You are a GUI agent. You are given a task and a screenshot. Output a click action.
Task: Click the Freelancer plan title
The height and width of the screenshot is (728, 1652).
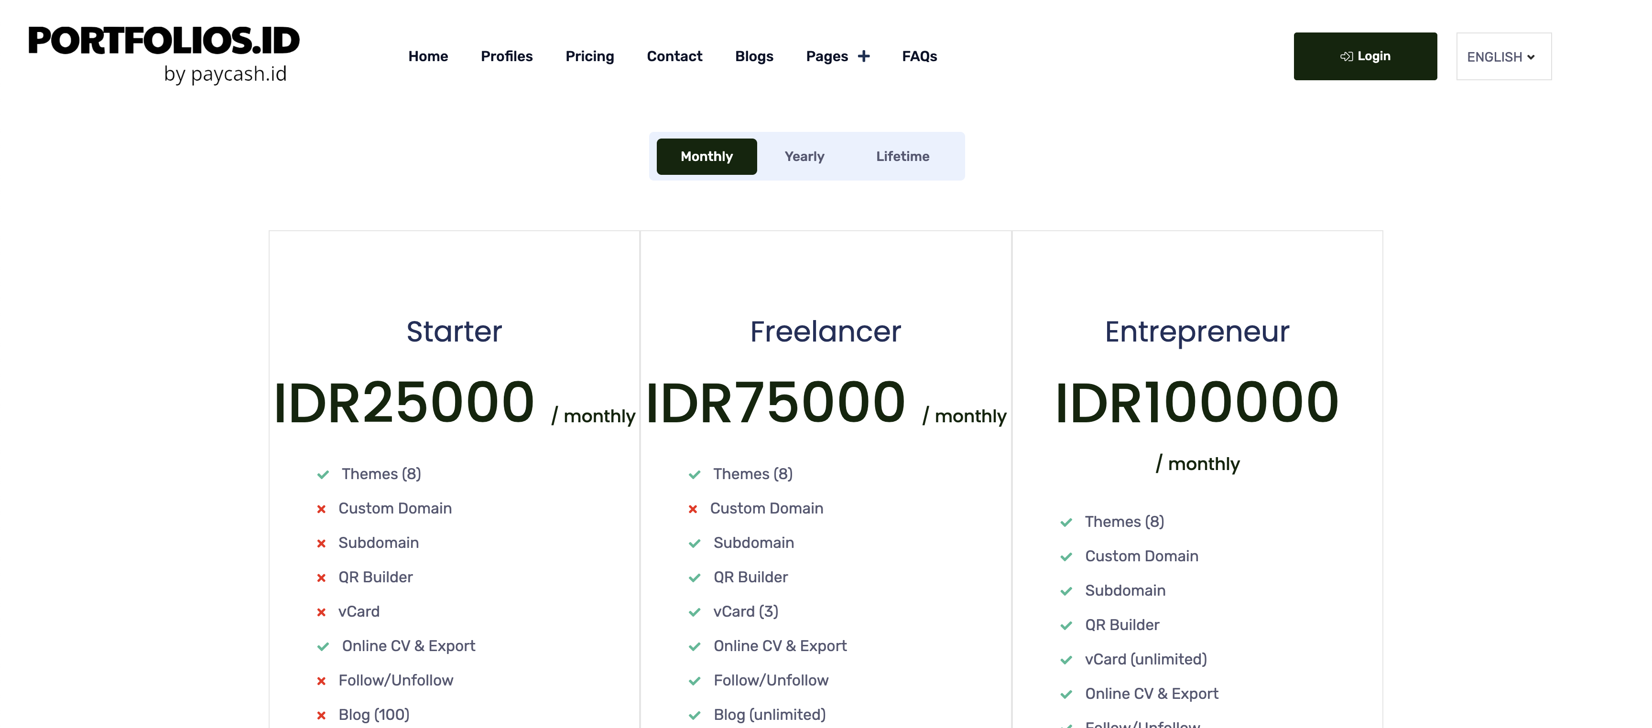[825, 332]
